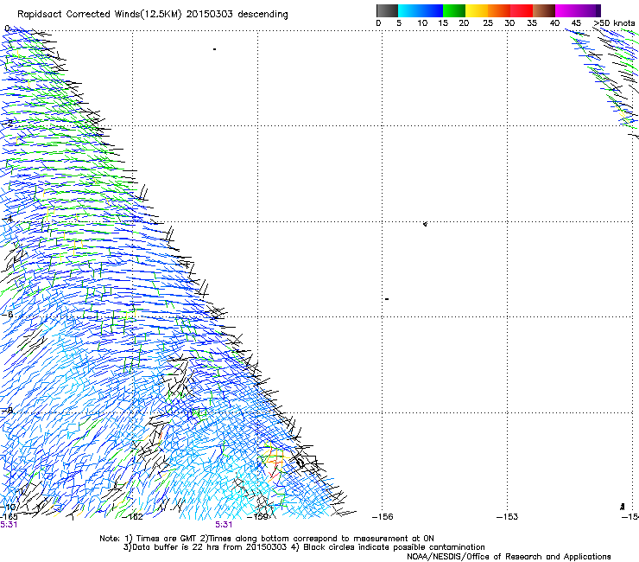Click the purple '5:31' time beside -159
Screen dimensions: 639x562
224,525
